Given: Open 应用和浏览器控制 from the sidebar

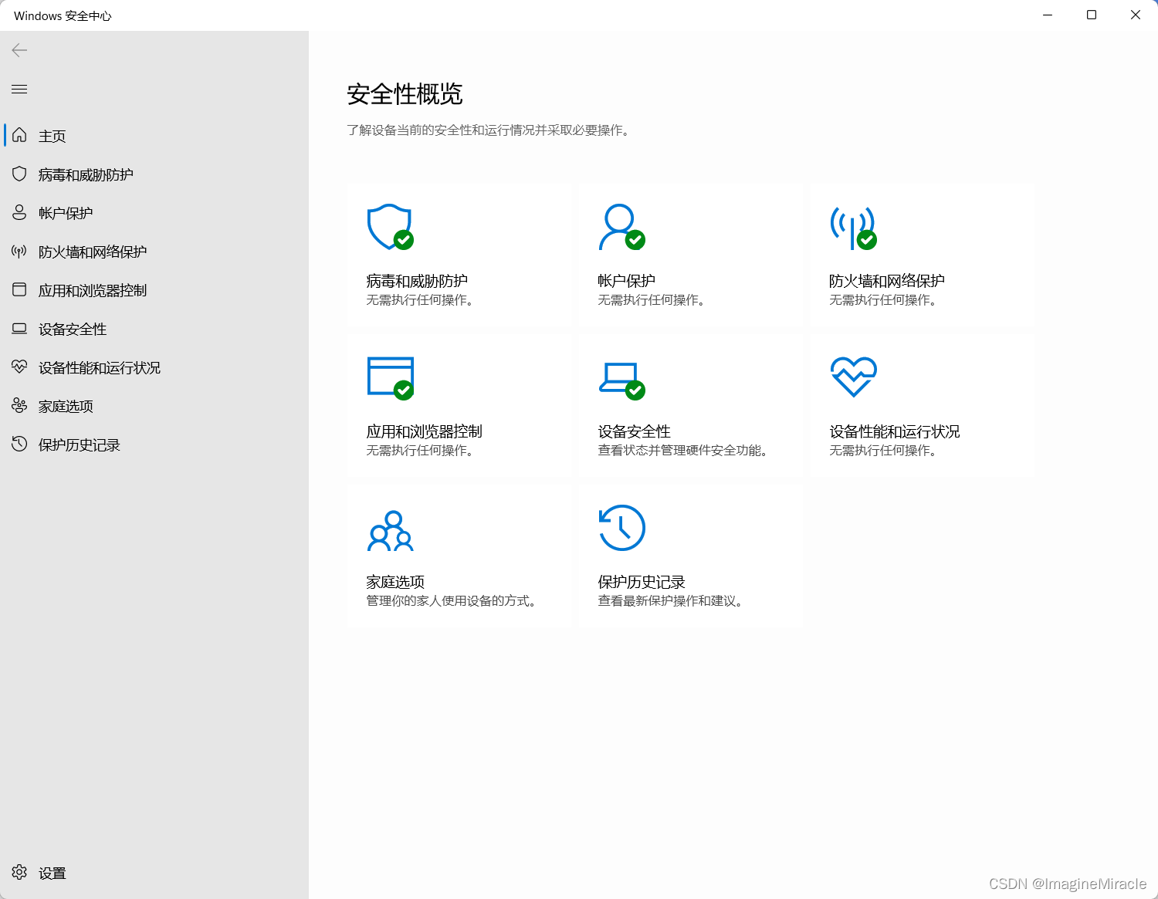Looking at the screenshot, I should click(x=154, y=290).
